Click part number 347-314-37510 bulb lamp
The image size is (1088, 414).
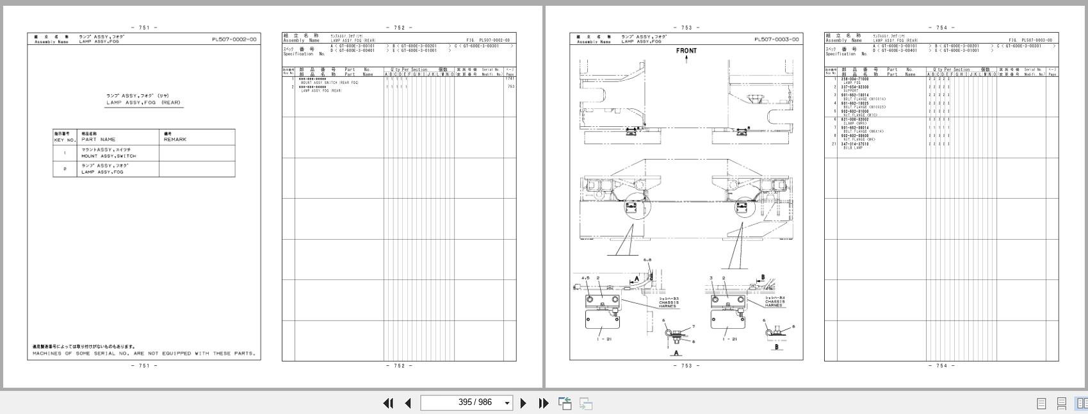pyautogui.click(x=855, y=144)
